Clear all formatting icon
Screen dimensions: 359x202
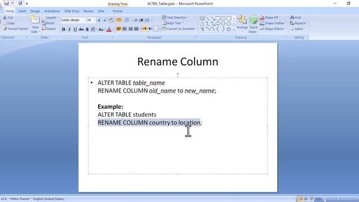tap(112, 20)
